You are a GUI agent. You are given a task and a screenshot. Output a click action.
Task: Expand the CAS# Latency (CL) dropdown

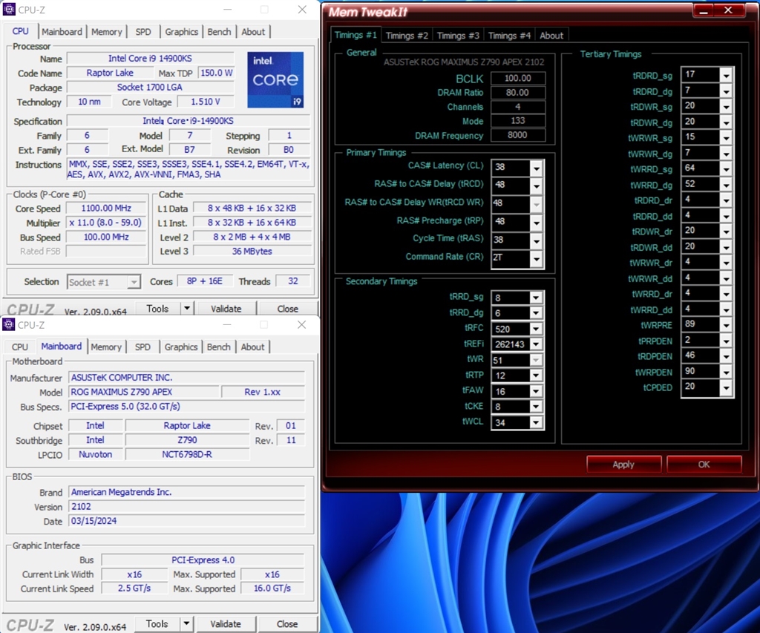(x=537, y=167)
